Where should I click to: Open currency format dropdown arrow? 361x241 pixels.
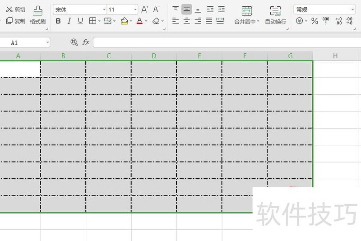point(306,21)
